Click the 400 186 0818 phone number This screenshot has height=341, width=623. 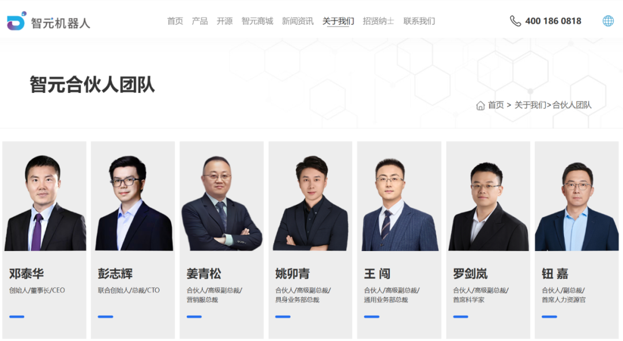(x=553, y=21)
